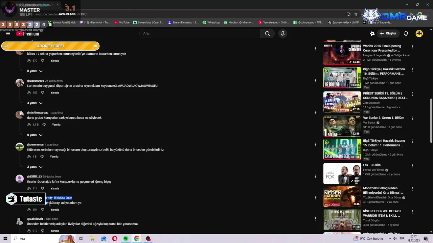This screenshot has height=243, width=433.
Task: Click TUR keyboard language indicator
Action: [x=402, y=239]
